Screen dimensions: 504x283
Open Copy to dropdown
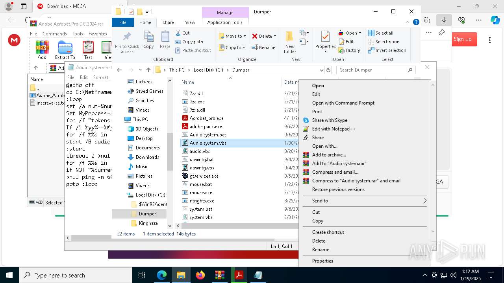(x=232, y=48)
